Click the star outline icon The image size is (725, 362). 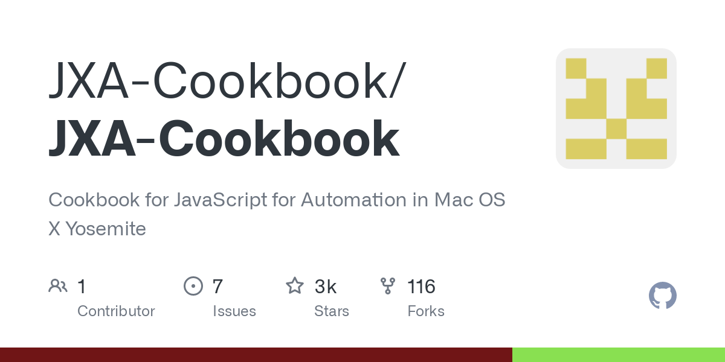click(x=295, y=285)
